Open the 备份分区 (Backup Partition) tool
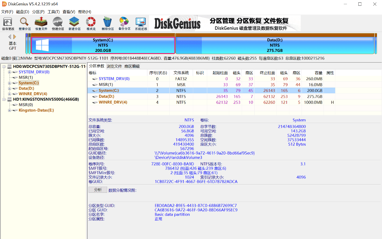Viewport: 382px width, 239px height. pos(124,23)
